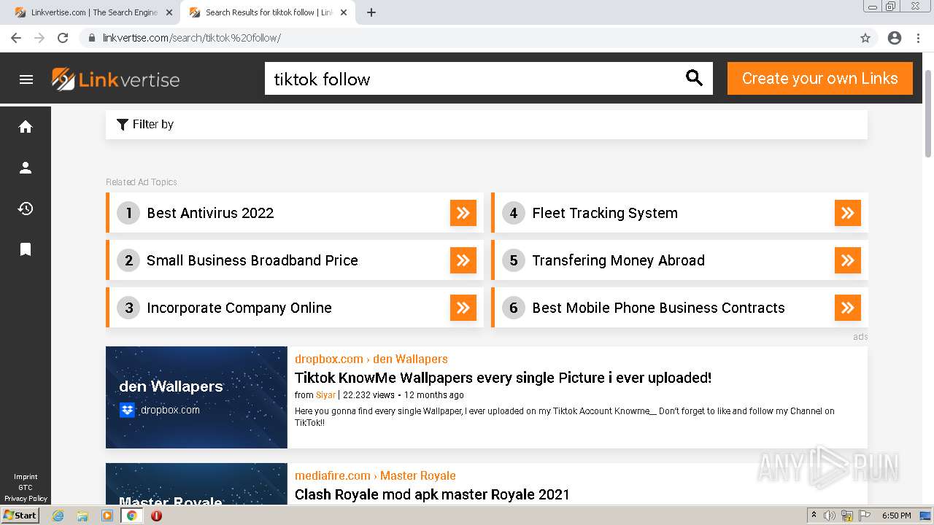
Task: Open Internet Explorer from the taskbar
Action: pos(58,516)
